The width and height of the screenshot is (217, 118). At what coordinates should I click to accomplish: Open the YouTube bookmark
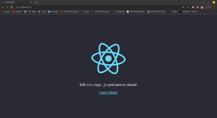point(17,12)
